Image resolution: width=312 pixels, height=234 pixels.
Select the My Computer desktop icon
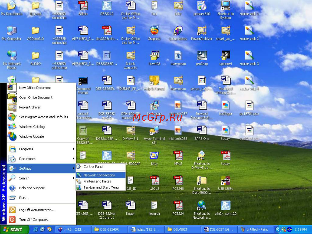[x=12, y=30]
